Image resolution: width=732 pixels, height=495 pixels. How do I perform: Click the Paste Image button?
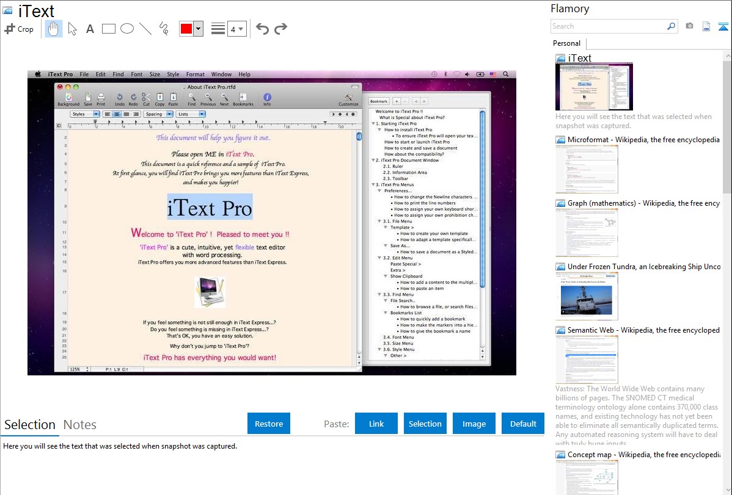pos(474,424)
